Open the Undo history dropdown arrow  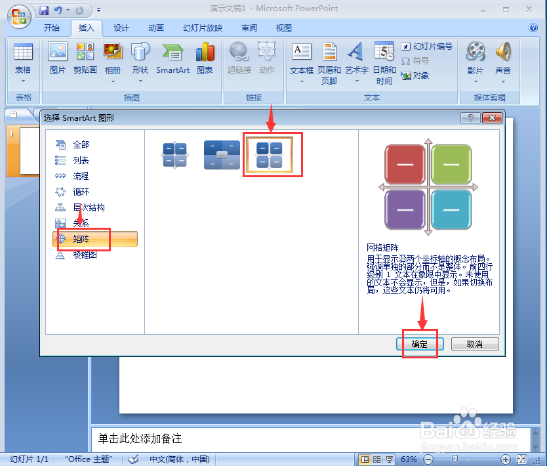pos(68,10)
